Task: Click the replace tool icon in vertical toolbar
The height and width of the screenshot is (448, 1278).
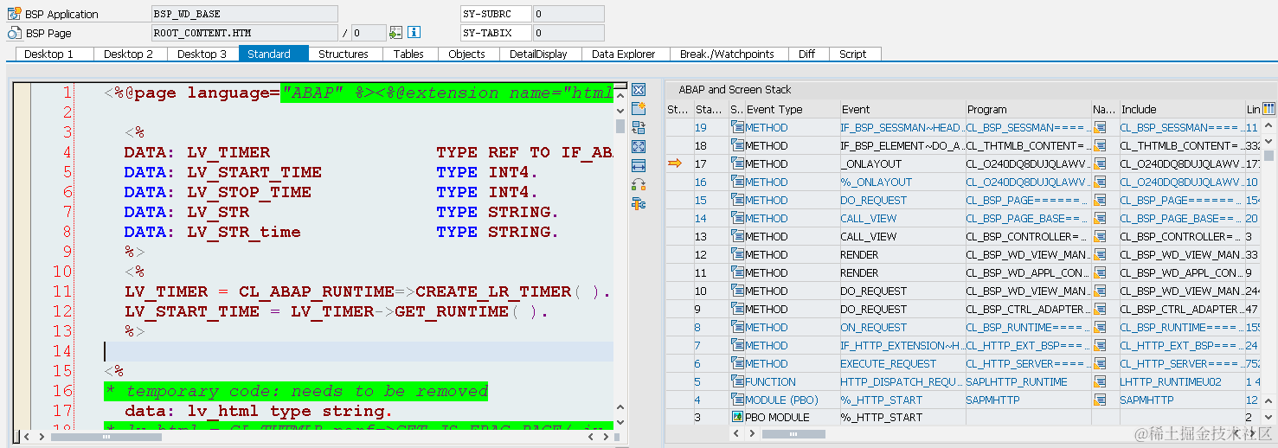Action: point(639,128)
